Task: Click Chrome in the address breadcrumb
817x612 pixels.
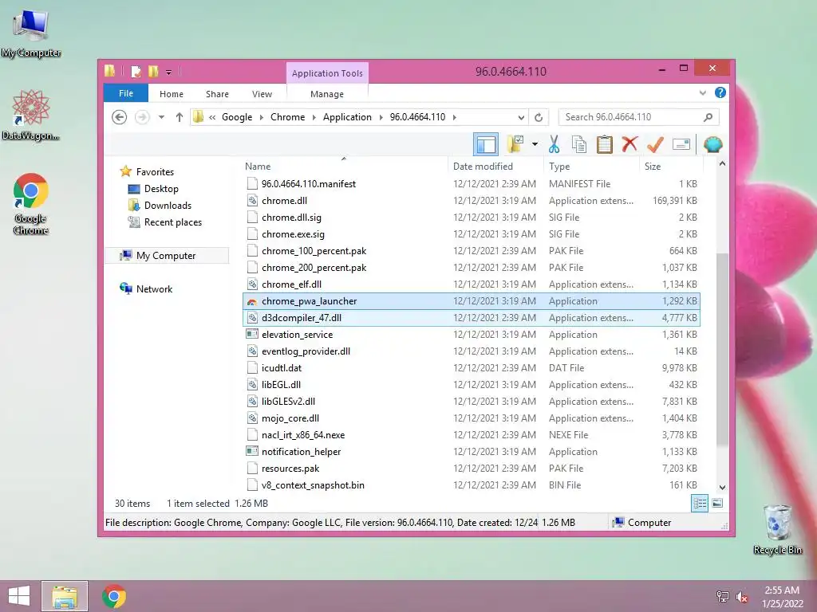Action: pos(287,117)
